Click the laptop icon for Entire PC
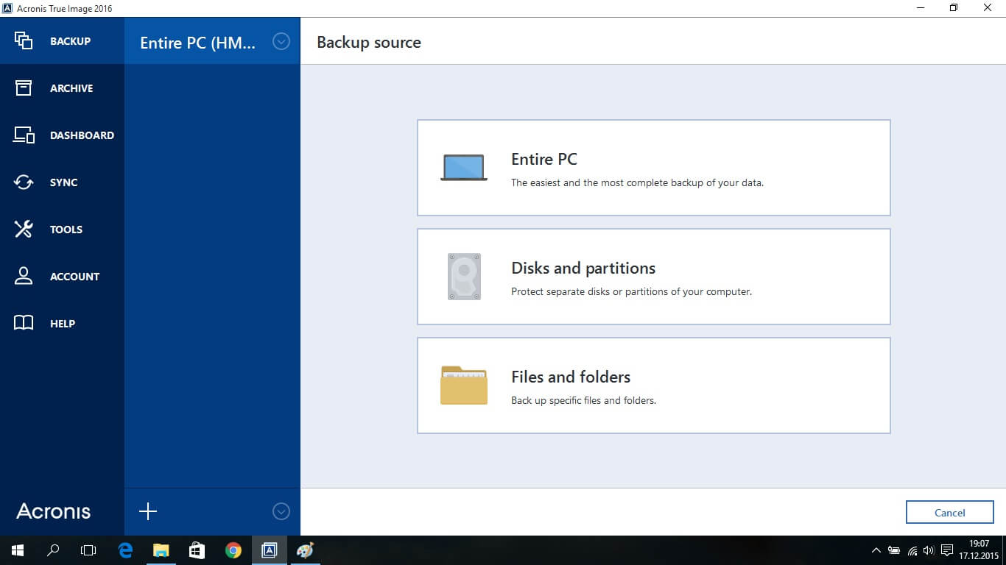The height and width of the screenshot is (565, 1006). (464, 168)
